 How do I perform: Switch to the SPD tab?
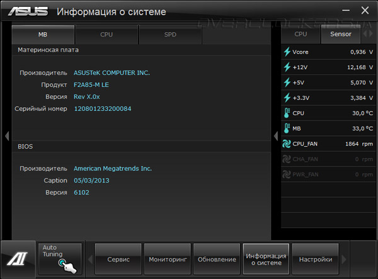[x=170, y=35]
